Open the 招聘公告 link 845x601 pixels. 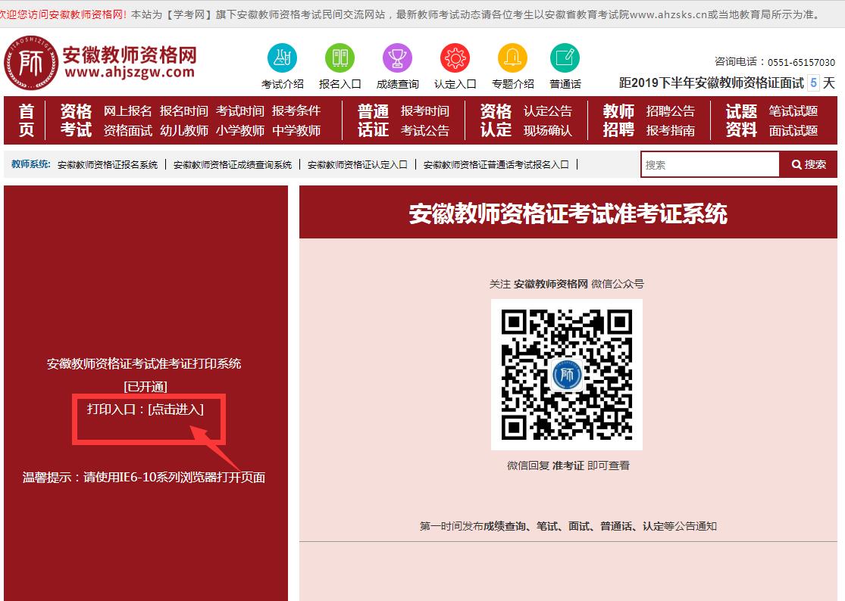point(671,111)
